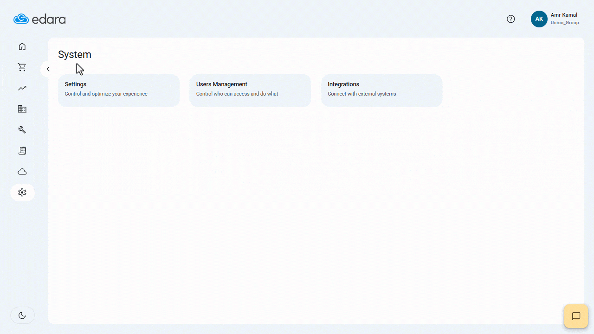Click the AK user avatar
The width and height of the screenshot is (594, 334).
point(539,19)
